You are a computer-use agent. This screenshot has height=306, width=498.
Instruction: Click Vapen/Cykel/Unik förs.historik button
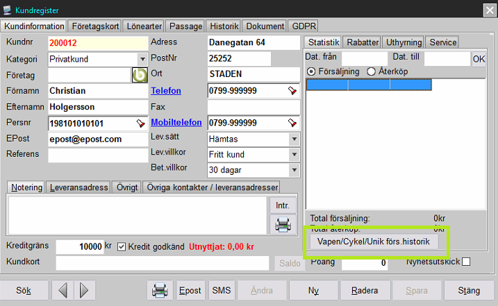374,241
